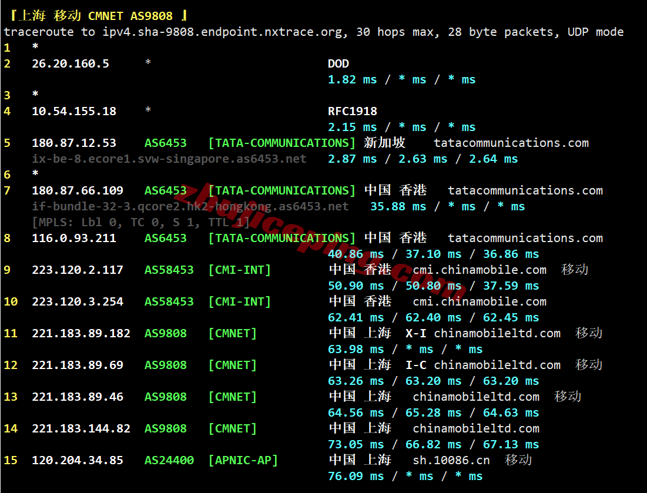Click the tatacommunications.com text on hop 5
Image resolution: width=647 pixels, height=493 pixels.
[511, 143]
